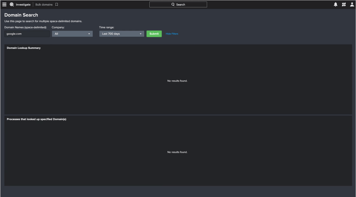Click the Investigate magnifier icon

click(x=11, y=4)
